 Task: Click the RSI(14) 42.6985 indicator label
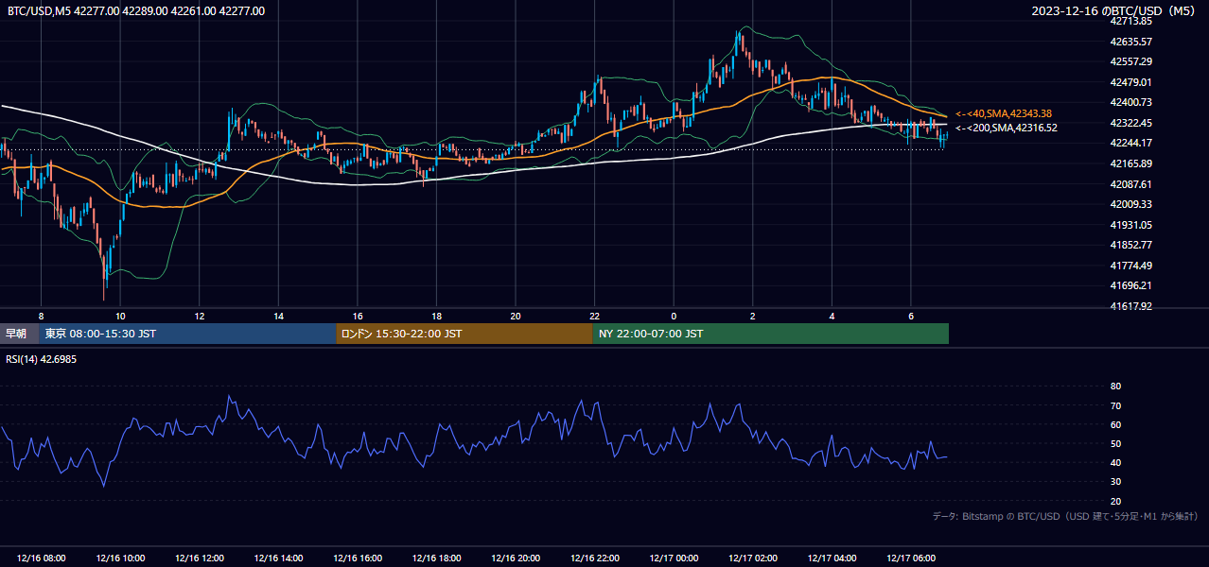tap(42, 359)
